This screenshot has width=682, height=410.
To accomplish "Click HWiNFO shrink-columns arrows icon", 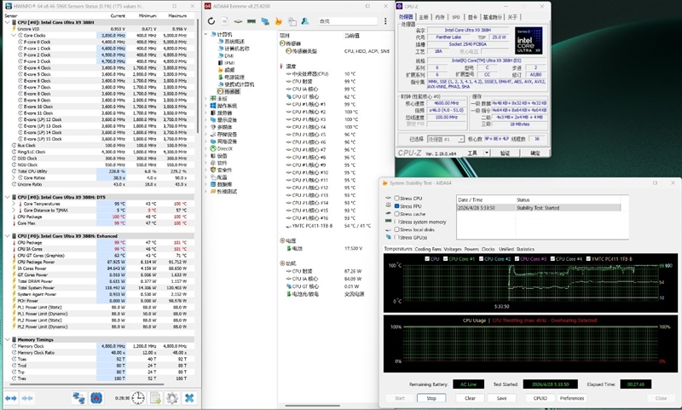I will pyautogui.click(x=27, y=398).
